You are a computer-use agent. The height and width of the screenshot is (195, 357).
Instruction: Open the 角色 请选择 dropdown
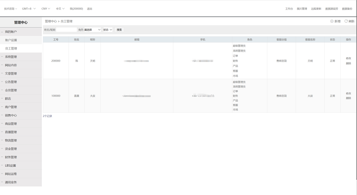coord(92,30)
